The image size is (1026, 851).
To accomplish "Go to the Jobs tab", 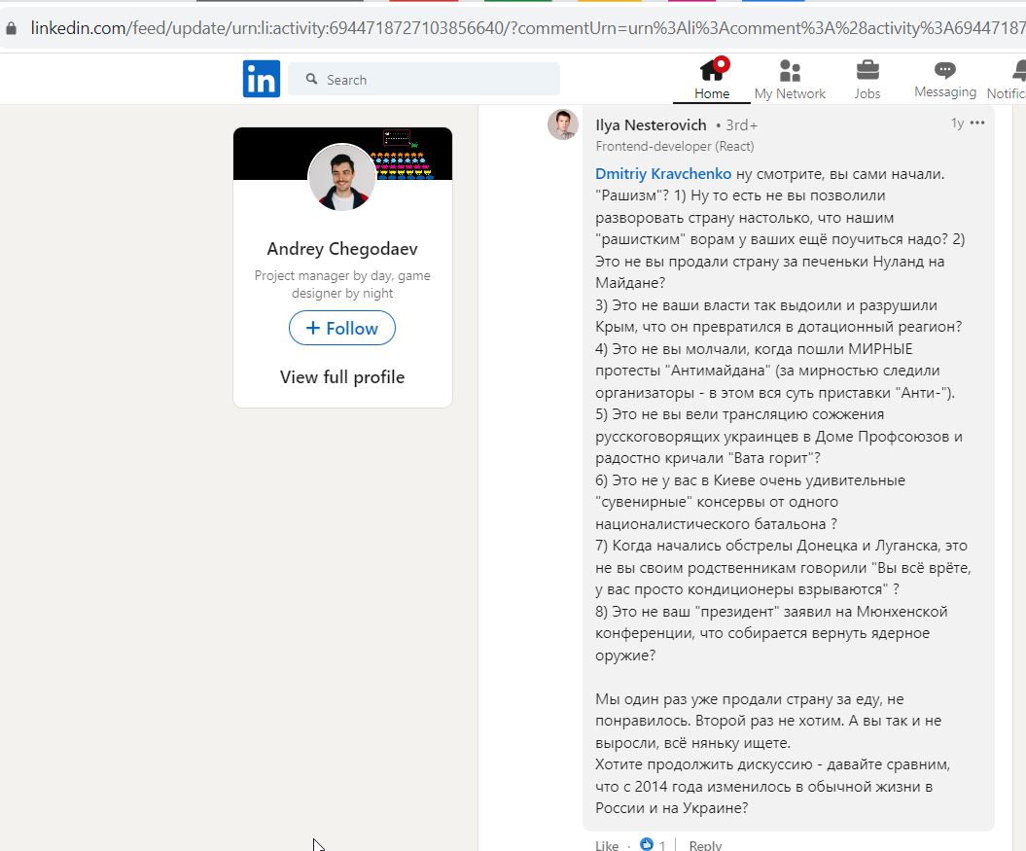I will click(867, 79).
